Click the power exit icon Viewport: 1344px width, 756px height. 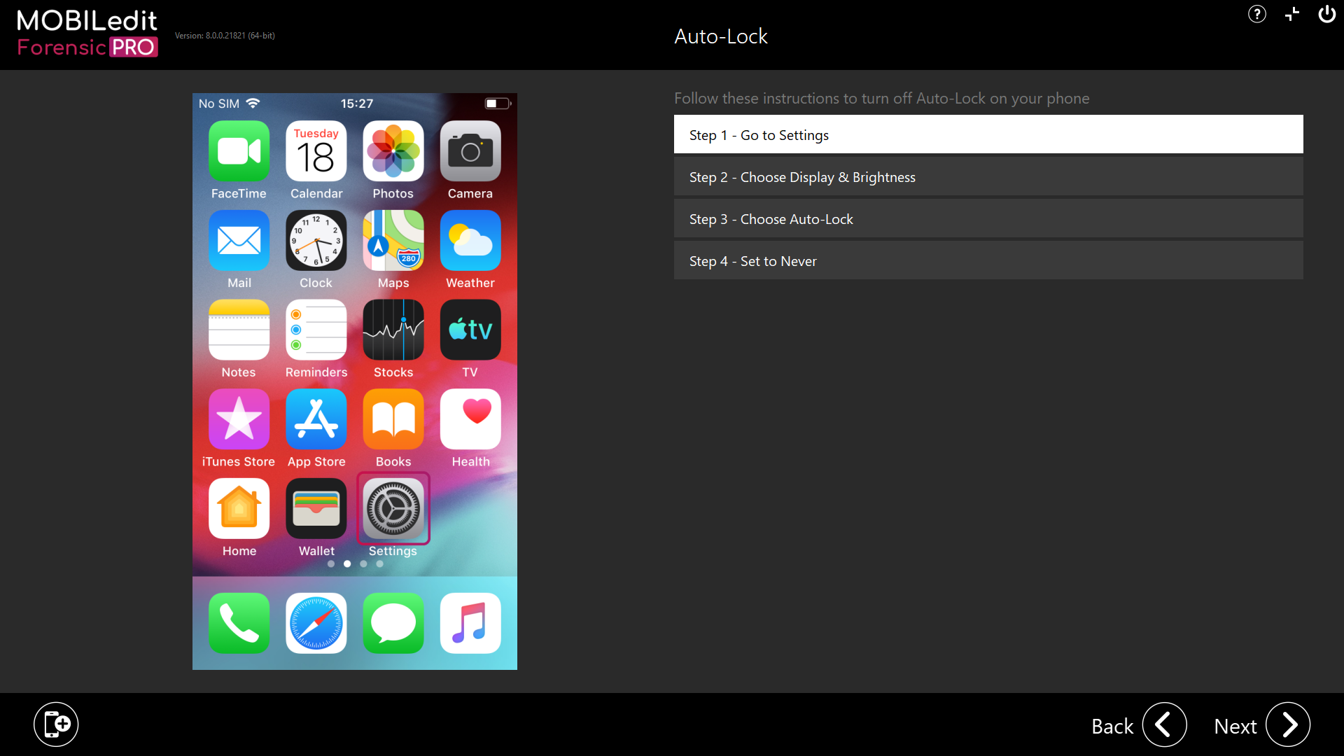click(x=1326, y=14)
